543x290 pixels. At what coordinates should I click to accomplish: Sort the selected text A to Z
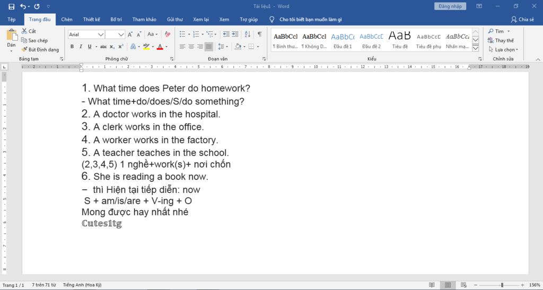coord(247,34)
